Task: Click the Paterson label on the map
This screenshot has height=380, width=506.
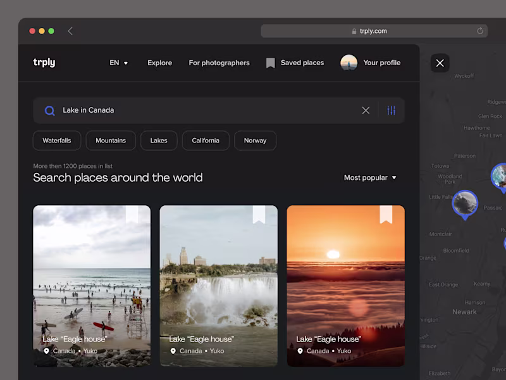Action: pos(465,156)
